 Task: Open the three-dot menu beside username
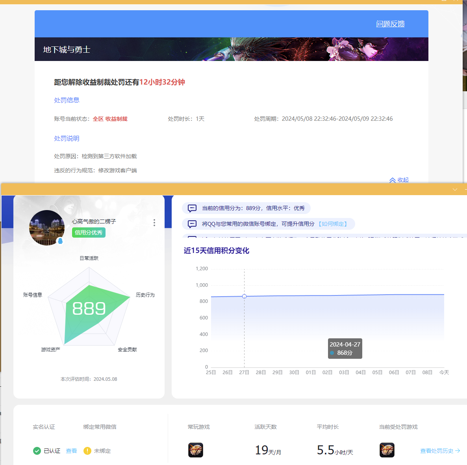(x=154, y=223)
